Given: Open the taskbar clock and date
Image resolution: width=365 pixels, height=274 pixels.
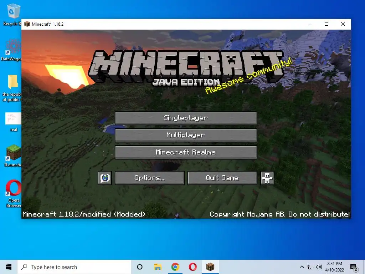Looking at the screenshot, I should (335, 267).
